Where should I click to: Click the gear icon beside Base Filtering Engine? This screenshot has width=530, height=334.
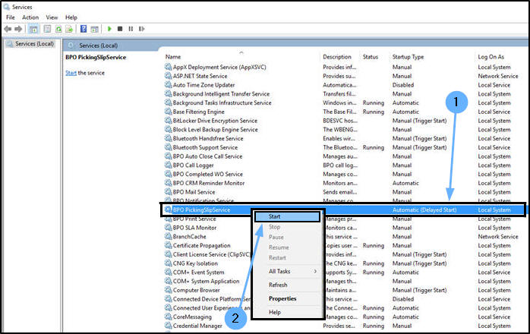(x=168, y=112)
